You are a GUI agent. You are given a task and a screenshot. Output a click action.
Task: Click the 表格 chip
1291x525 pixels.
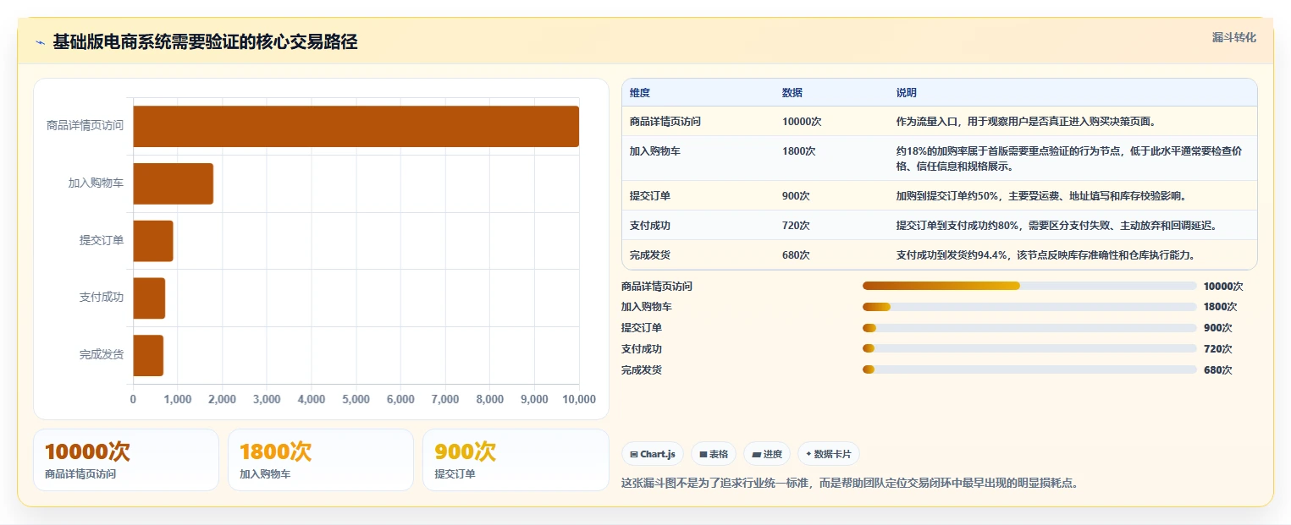click(x=714, y=454)
